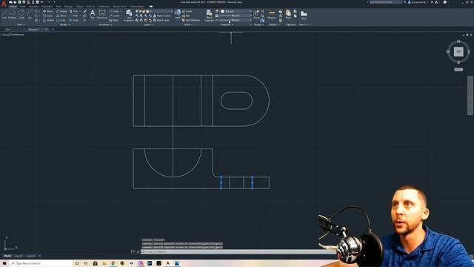Open the Home ribbon tab
The height and width of the screenshot is (267, 474).
click(x=13, y=7)
